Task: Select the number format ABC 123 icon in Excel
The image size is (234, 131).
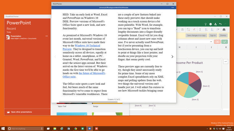Action: click(182, 30)
